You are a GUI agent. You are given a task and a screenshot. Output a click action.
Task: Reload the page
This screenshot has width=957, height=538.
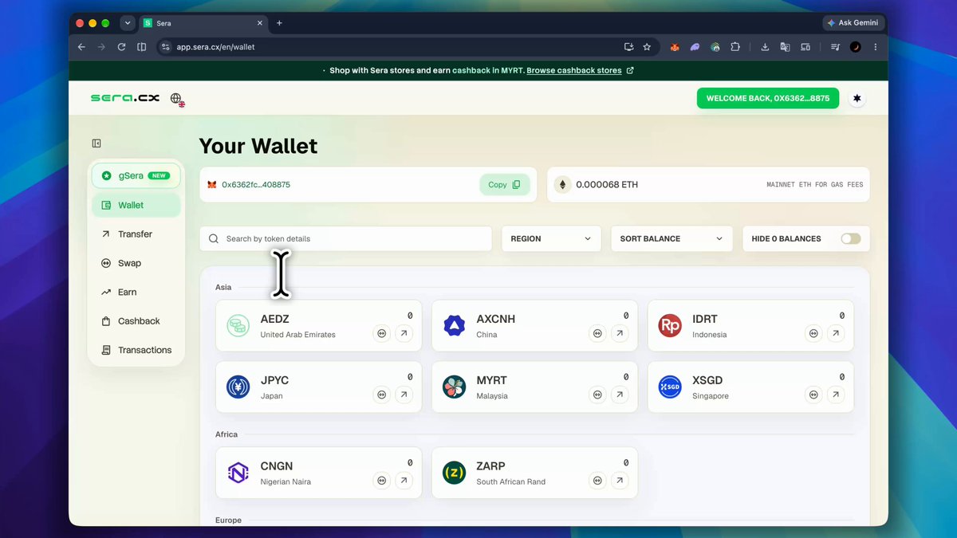[x=121, y=47]
